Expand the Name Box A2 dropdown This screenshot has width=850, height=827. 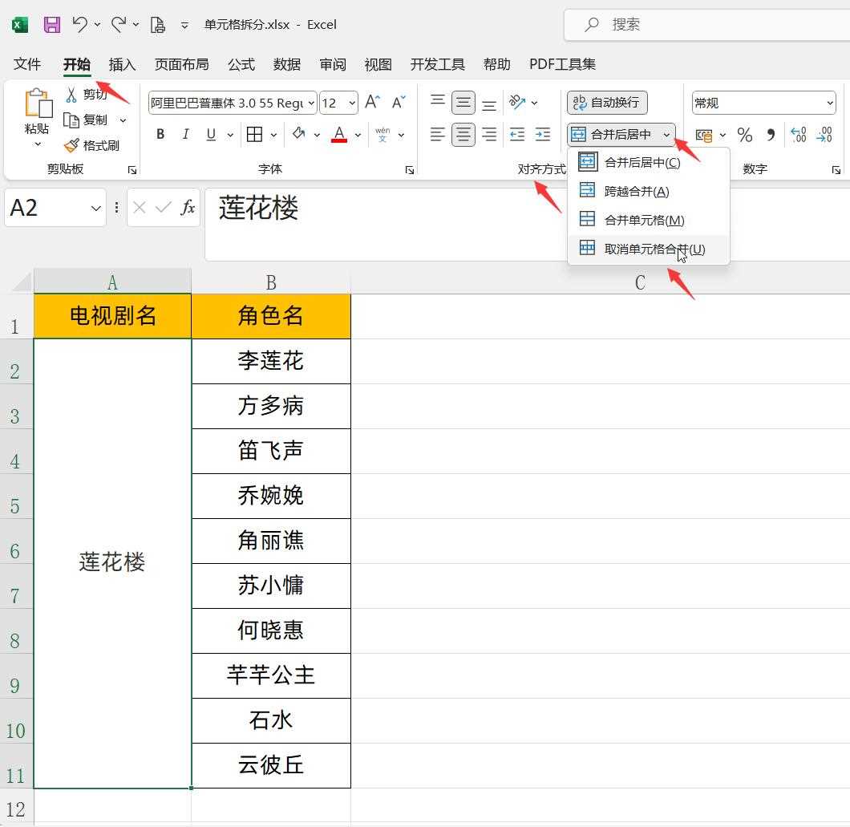click(96, 208)
